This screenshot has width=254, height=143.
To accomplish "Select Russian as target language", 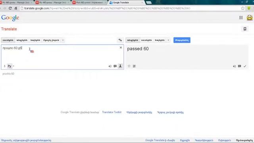I will 146,40.
